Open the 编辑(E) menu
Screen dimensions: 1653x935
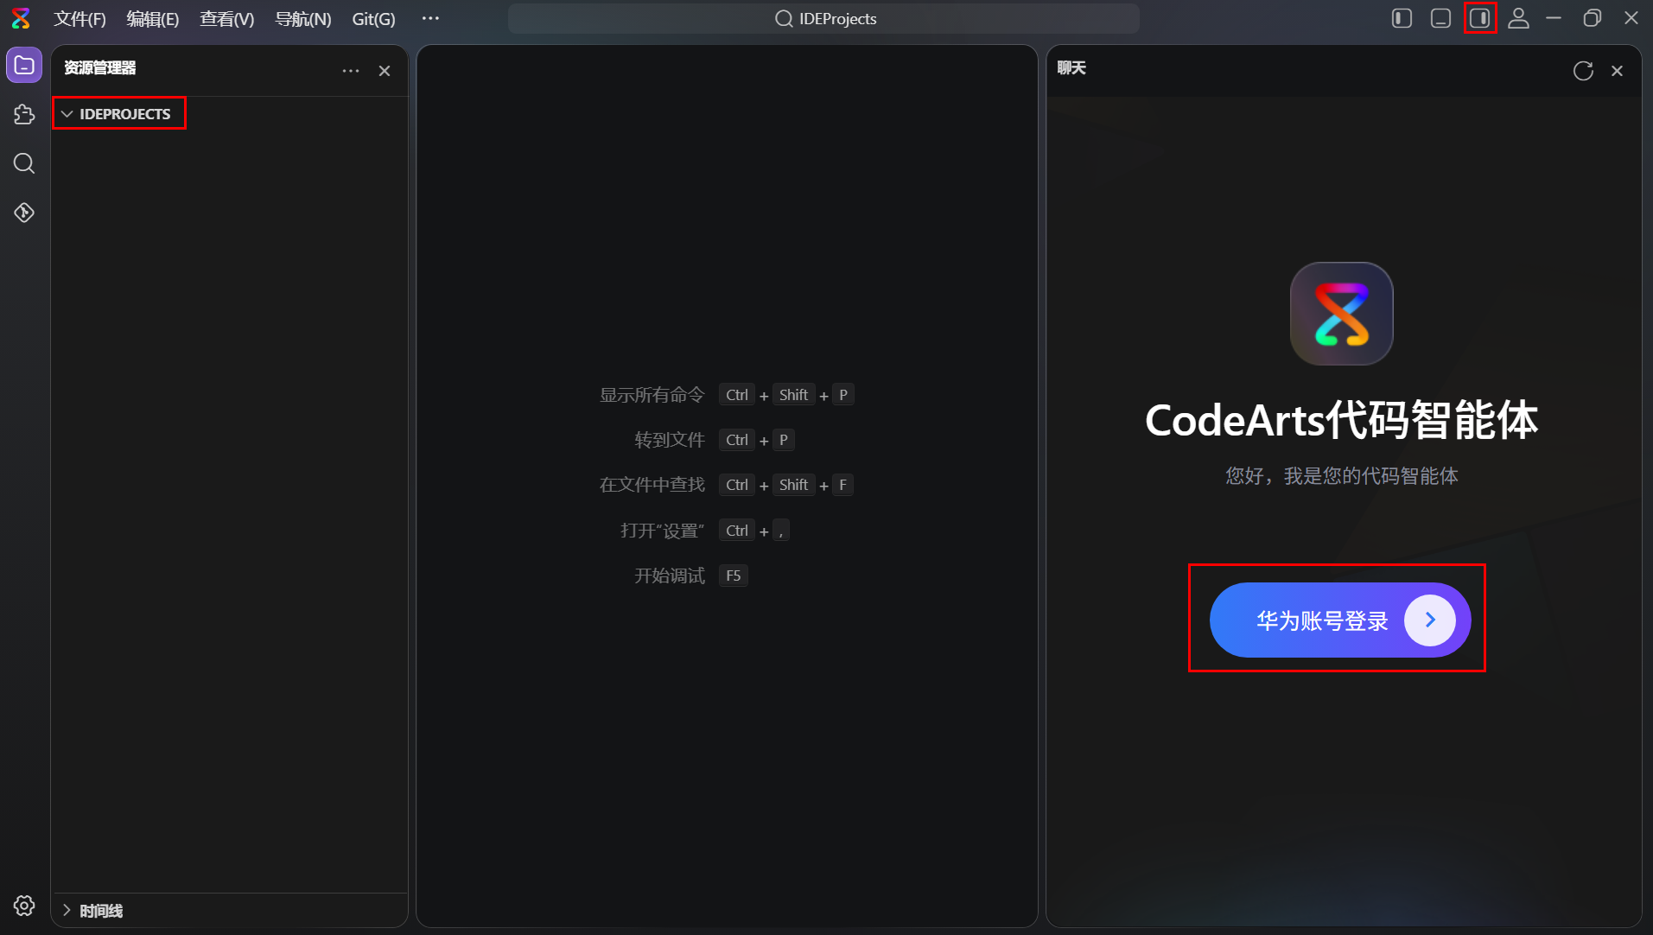coord(152,19)
